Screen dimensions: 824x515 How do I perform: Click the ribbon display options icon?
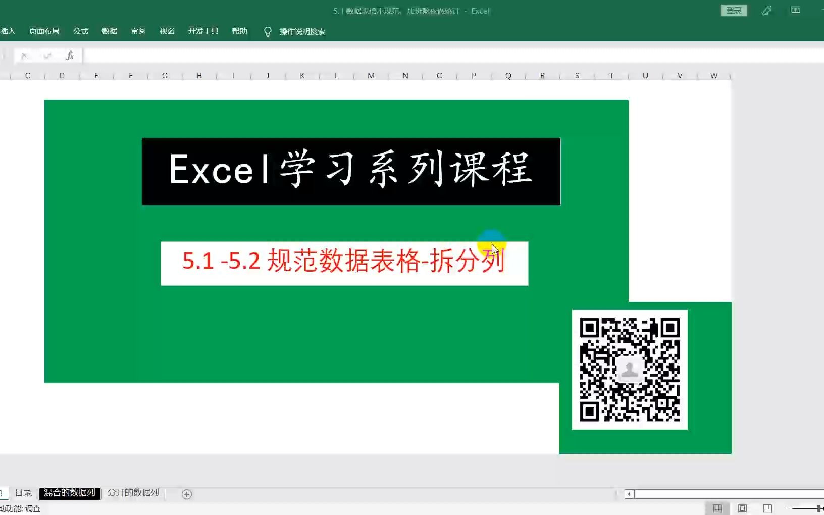tap(796, 10)
